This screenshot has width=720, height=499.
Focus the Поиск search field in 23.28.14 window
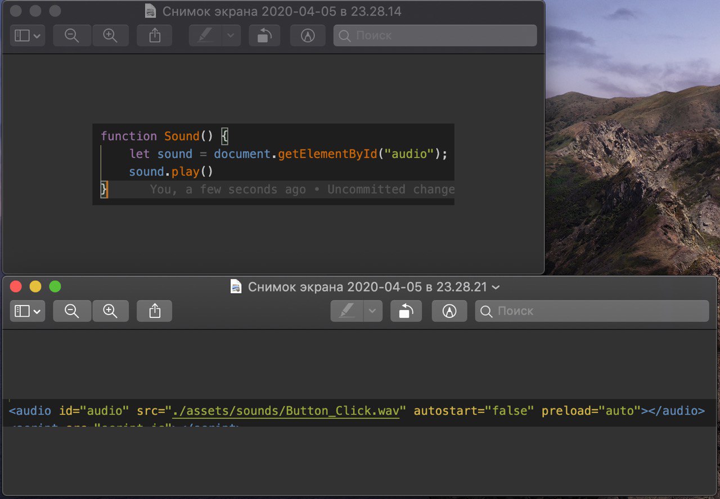435,35
